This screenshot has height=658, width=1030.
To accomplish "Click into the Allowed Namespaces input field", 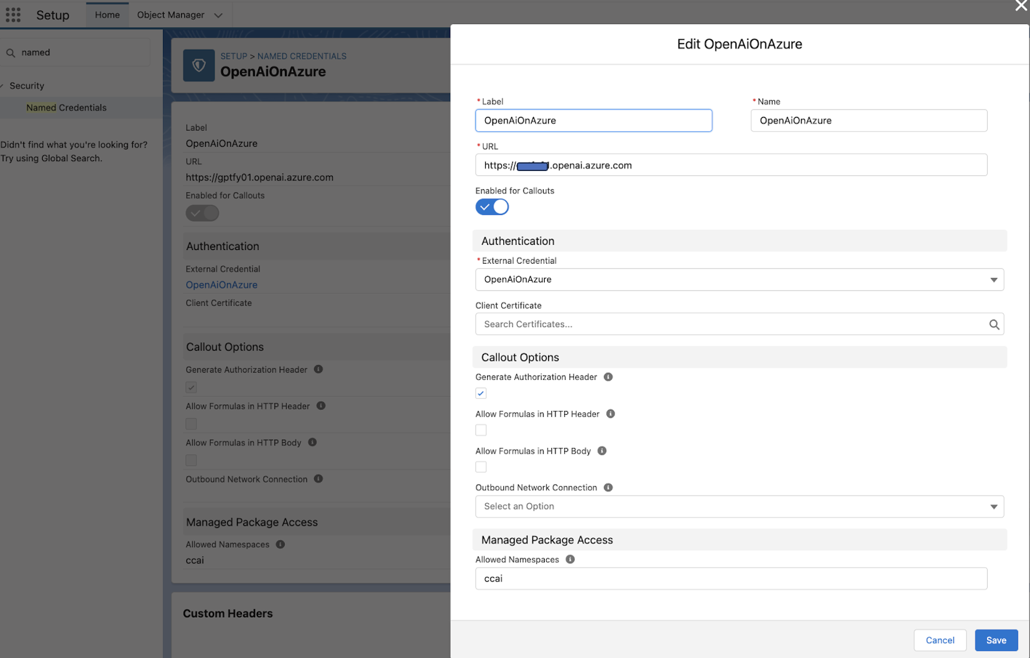I will [x=730, y=578].
